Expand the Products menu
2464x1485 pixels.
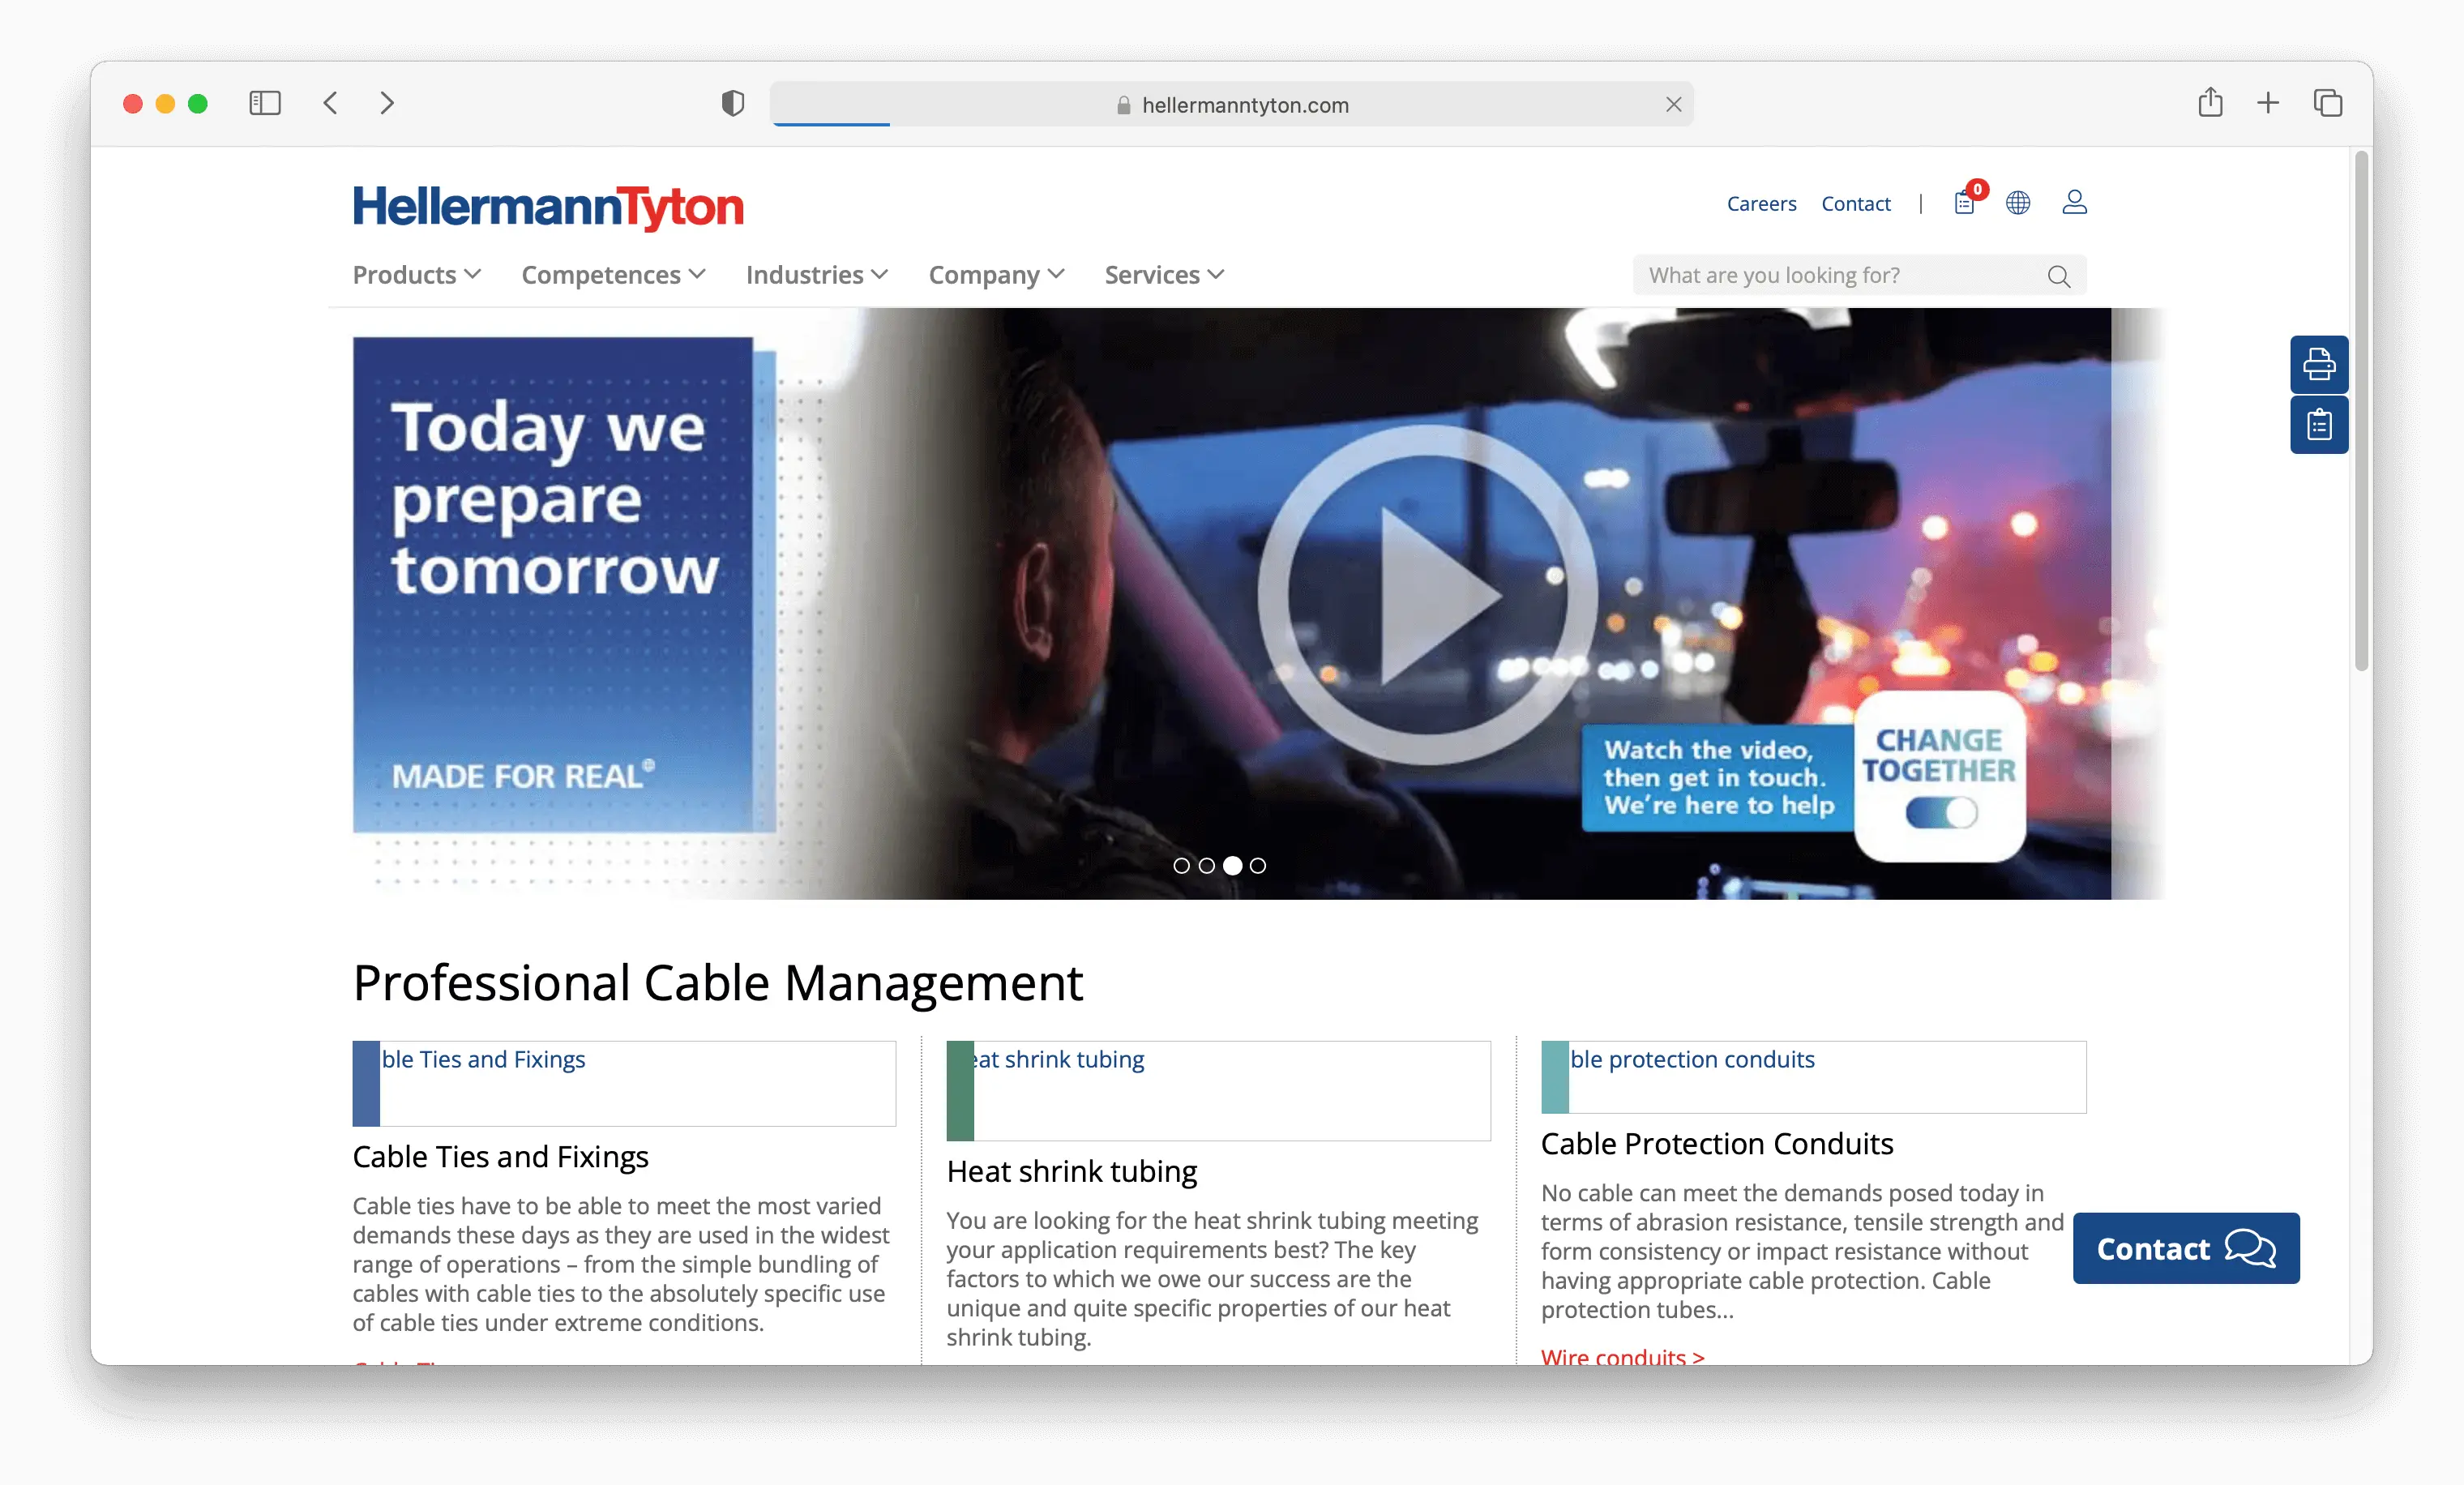click(416, 275)
